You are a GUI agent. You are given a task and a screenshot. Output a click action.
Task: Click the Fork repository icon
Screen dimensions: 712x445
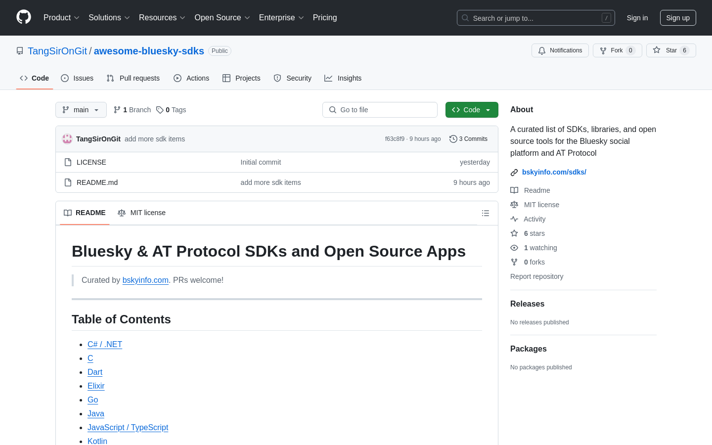pyautogui.click(x=603, y=50)
